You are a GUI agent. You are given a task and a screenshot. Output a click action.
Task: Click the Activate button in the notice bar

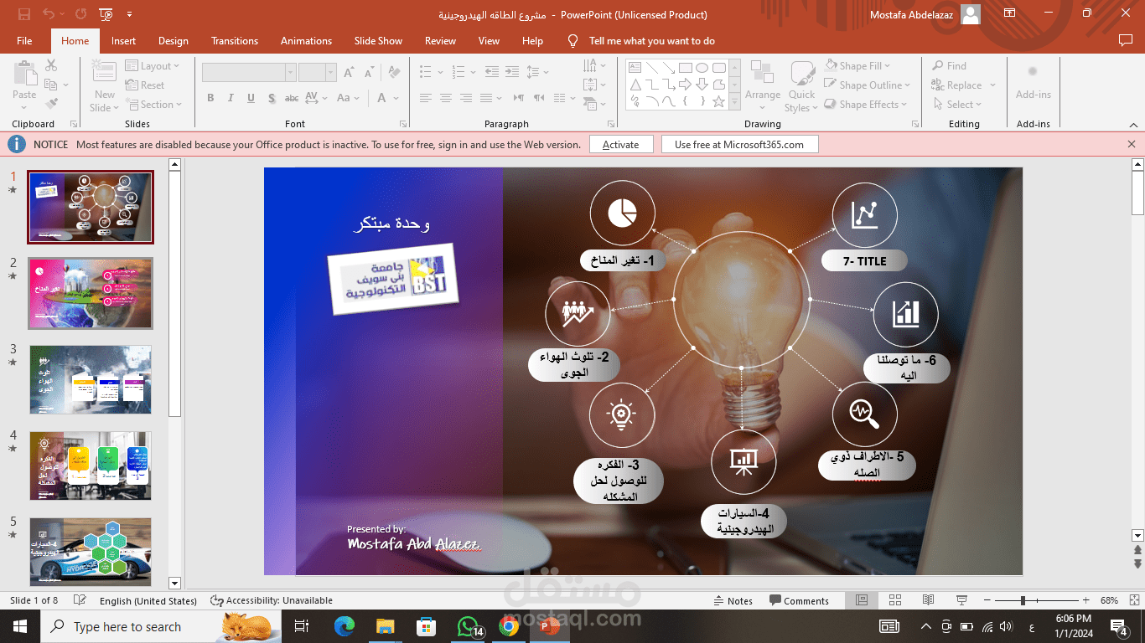coord(621,145)
